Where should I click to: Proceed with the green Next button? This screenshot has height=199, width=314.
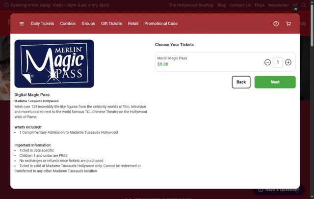275,82
